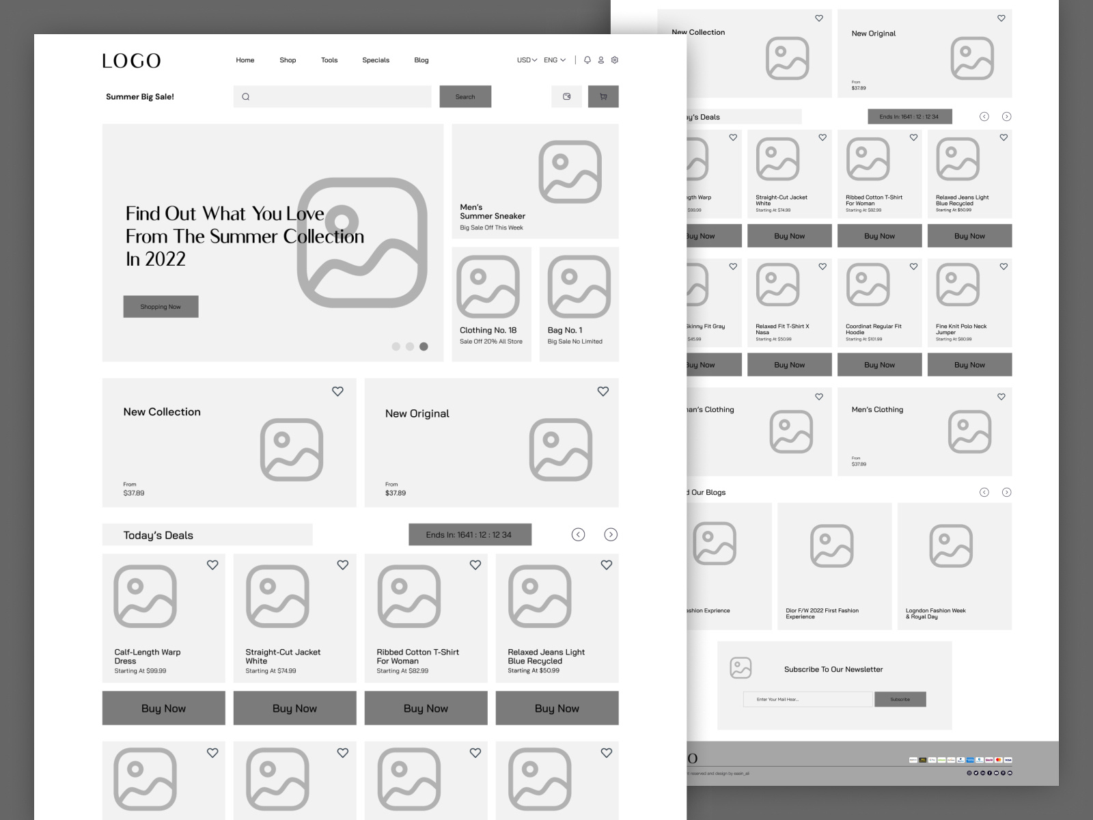This screenshot has height=820, width=1093.
Task: Open the settings gear icon
Action: pos(614,60)
